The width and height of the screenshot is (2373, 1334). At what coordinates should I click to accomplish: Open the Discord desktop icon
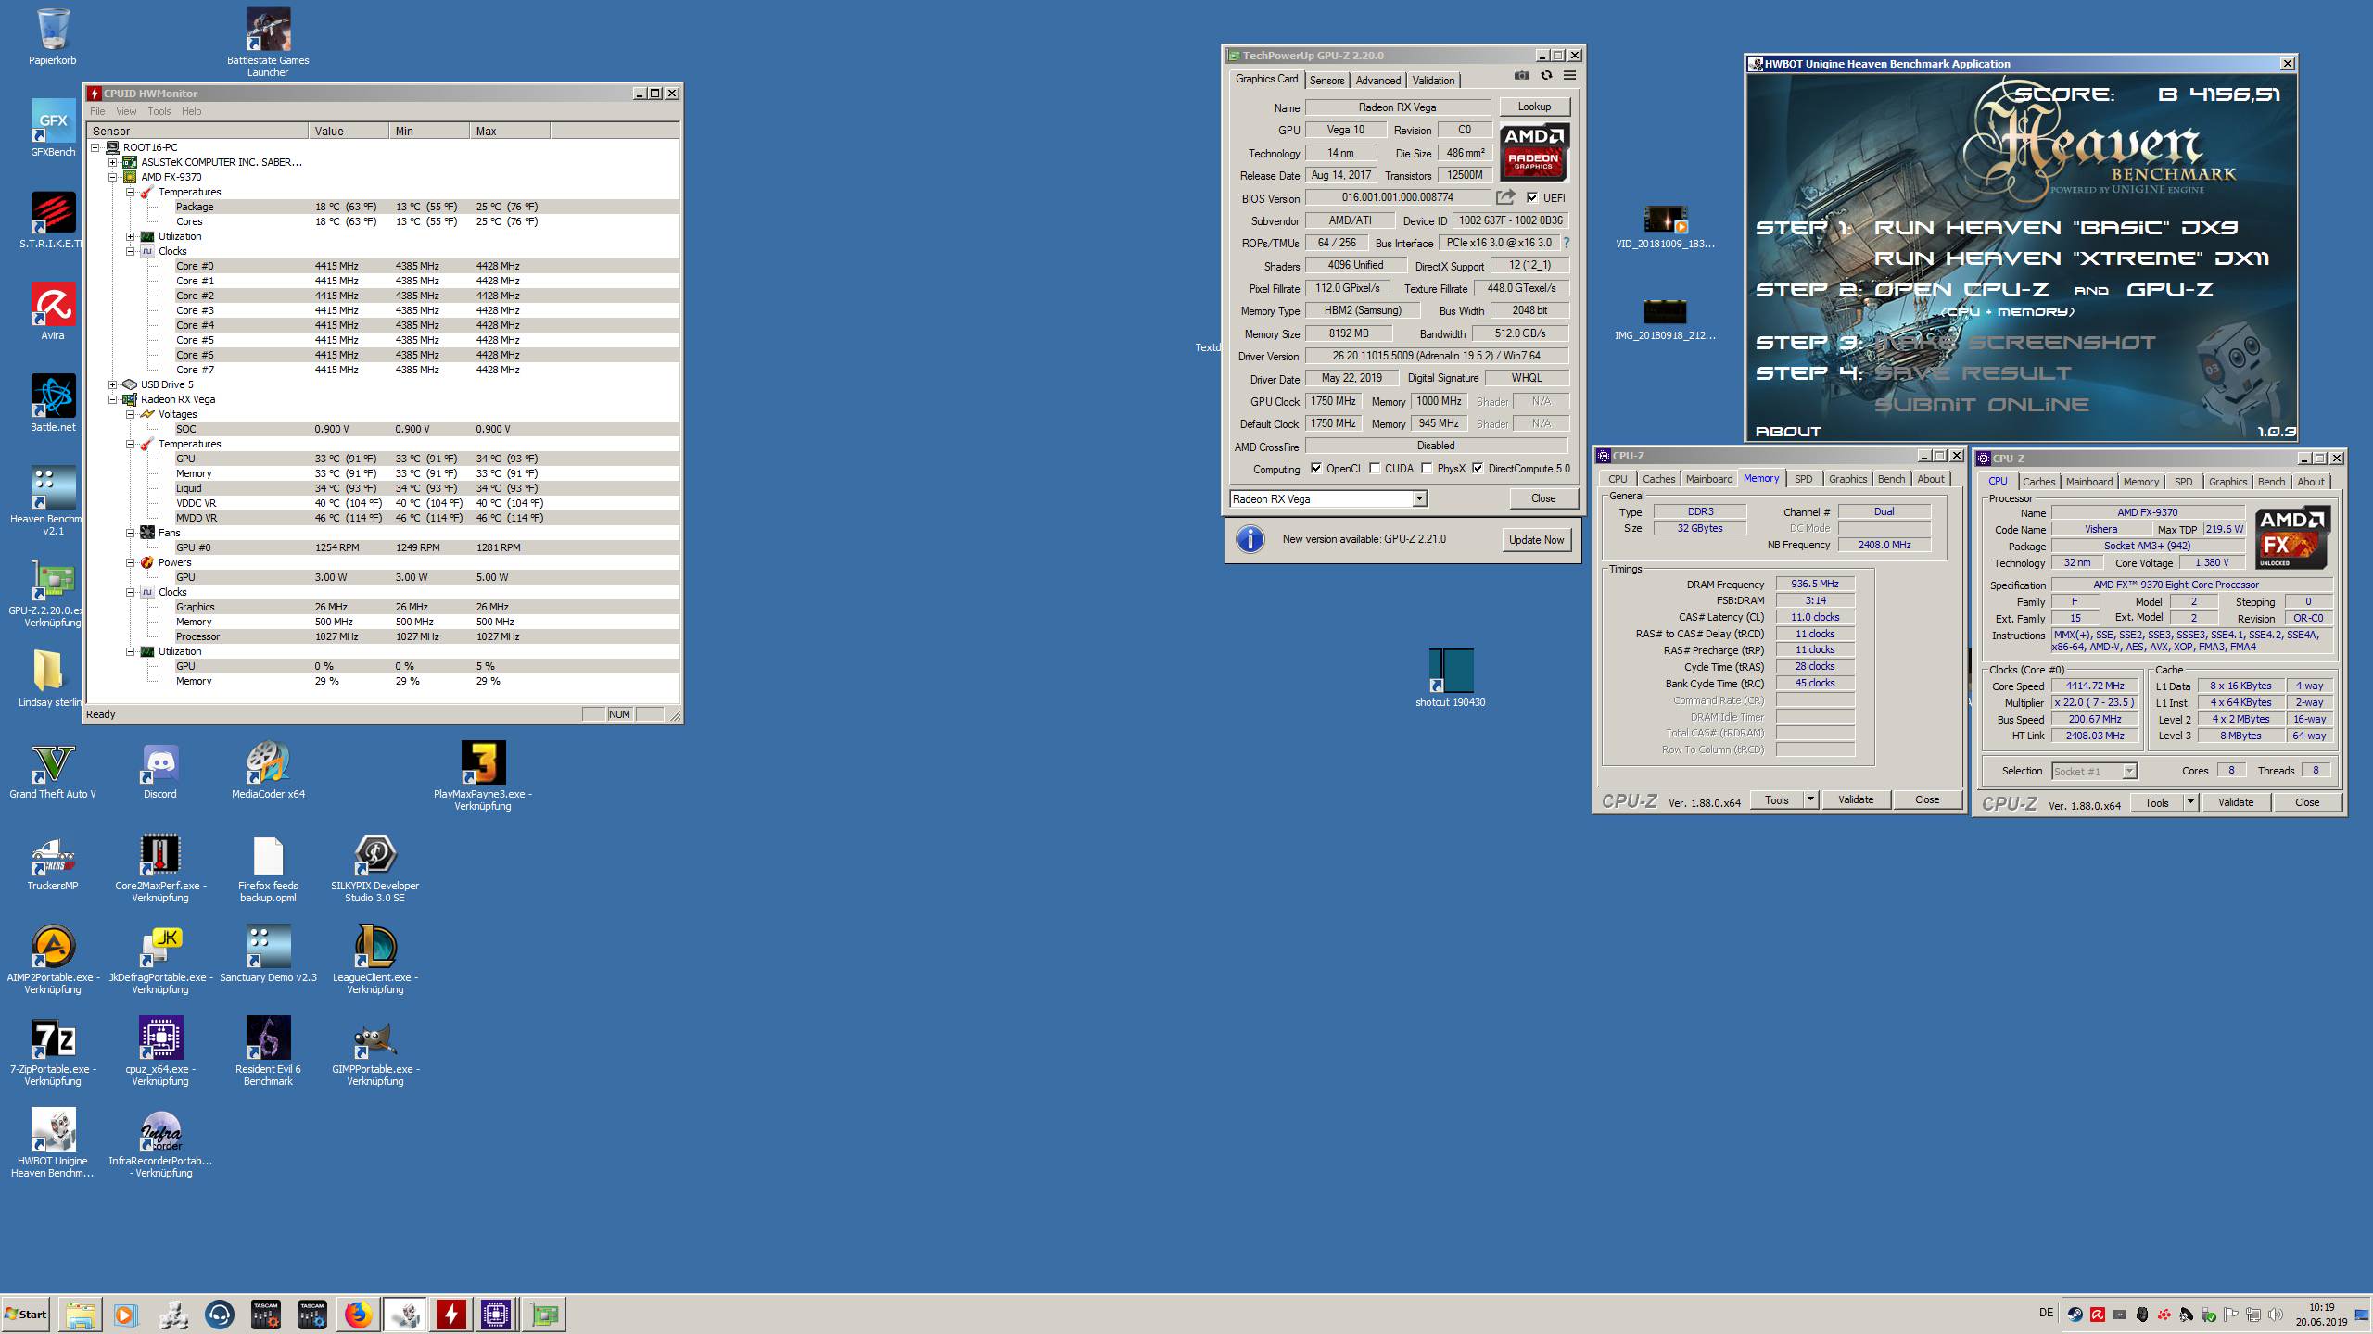(160, 763)
